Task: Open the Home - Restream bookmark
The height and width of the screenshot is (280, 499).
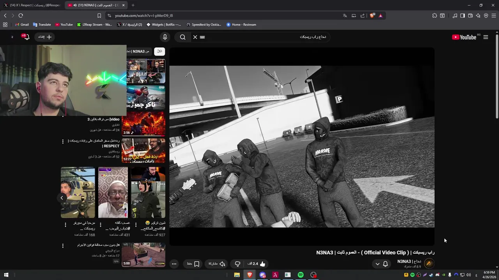Action: 241,24
